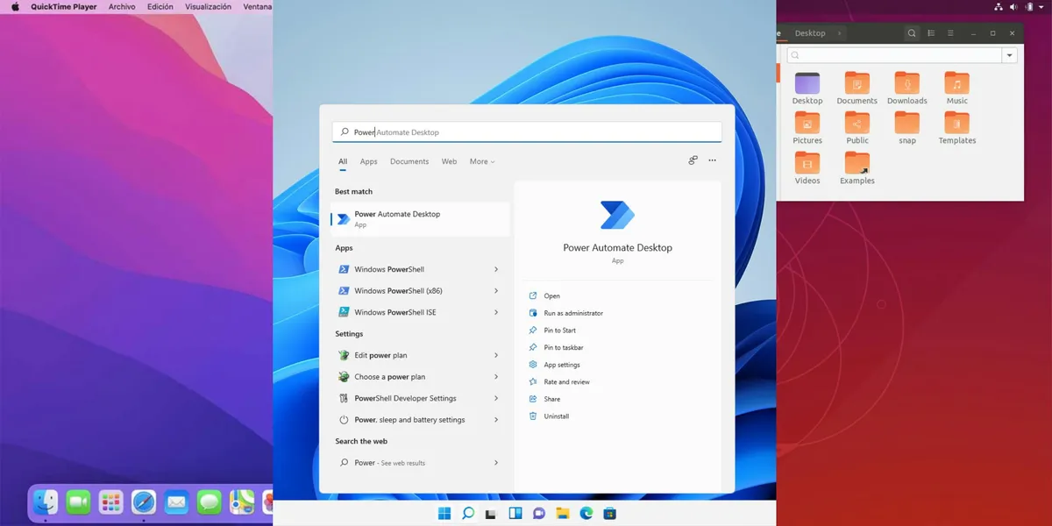The image size is (1052, 526).
Task: Click the PowerShell Developer Settings icon
Action: click(344, 398)
